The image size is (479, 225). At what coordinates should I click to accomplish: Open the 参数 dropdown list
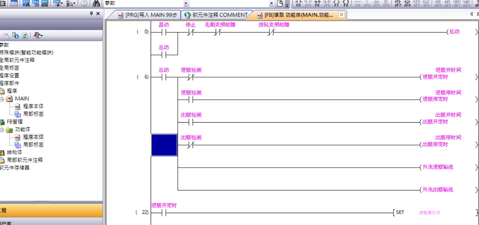pos(186,3)
